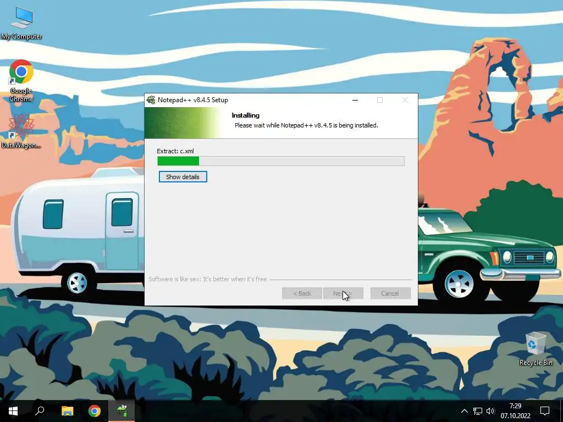The image size is (563, 422).
Task: Click the green installation progress bar
Action: coord(281,161)
